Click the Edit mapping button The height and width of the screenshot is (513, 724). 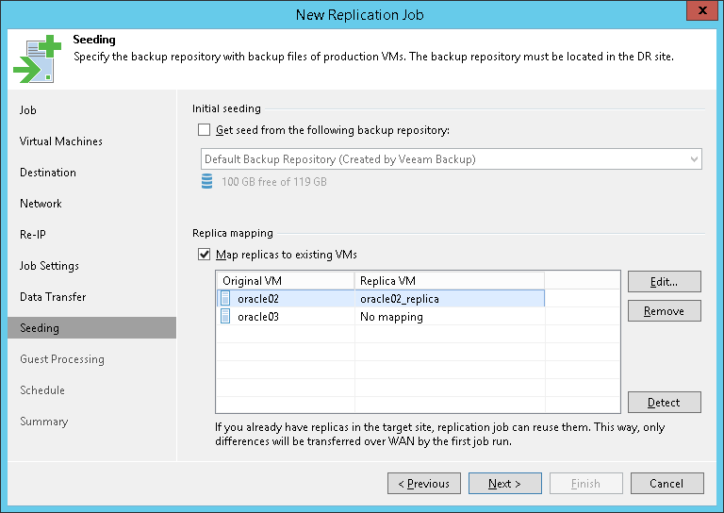(x=664, y=281)
